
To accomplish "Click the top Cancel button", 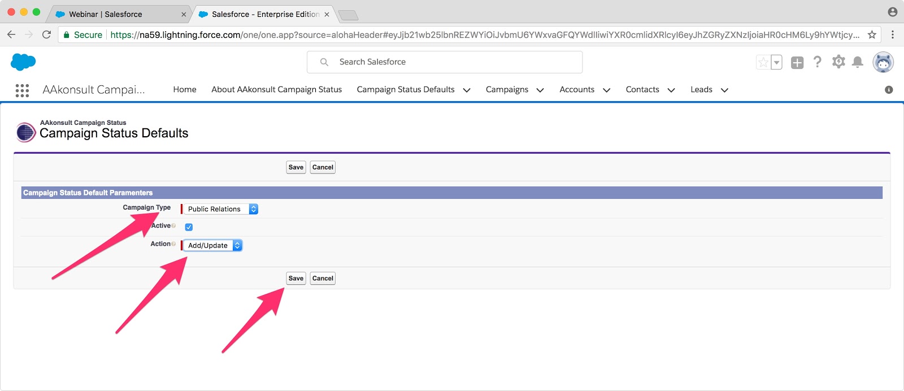I will [323, 167].
